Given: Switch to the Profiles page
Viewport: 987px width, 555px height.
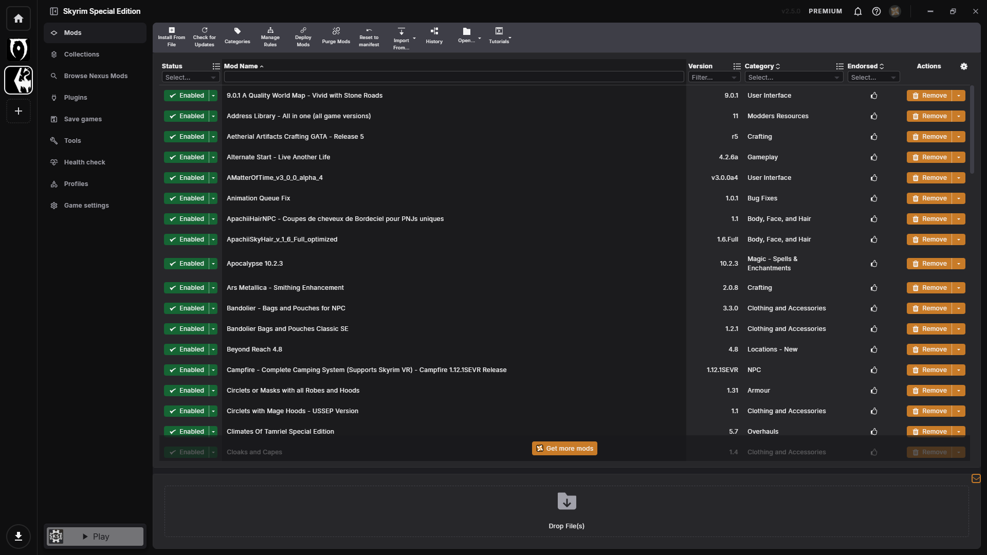Looking at the screenshot, I should [x=95, y=184].
